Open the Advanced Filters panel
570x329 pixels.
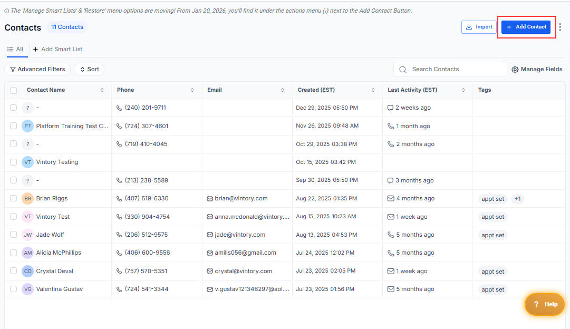coord(37,69)
